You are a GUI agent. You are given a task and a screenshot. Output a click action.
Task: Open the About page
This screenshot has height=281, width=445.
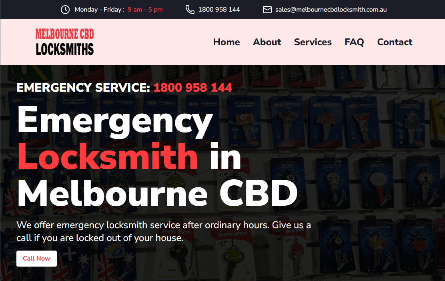coord(267,42)
